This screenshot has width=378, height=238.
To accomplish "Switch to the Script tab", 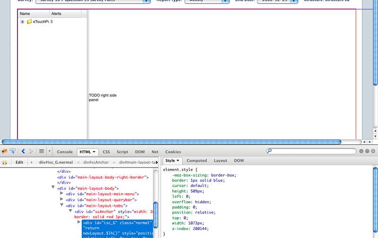I will pyautogui.click(x=122, y=152).
